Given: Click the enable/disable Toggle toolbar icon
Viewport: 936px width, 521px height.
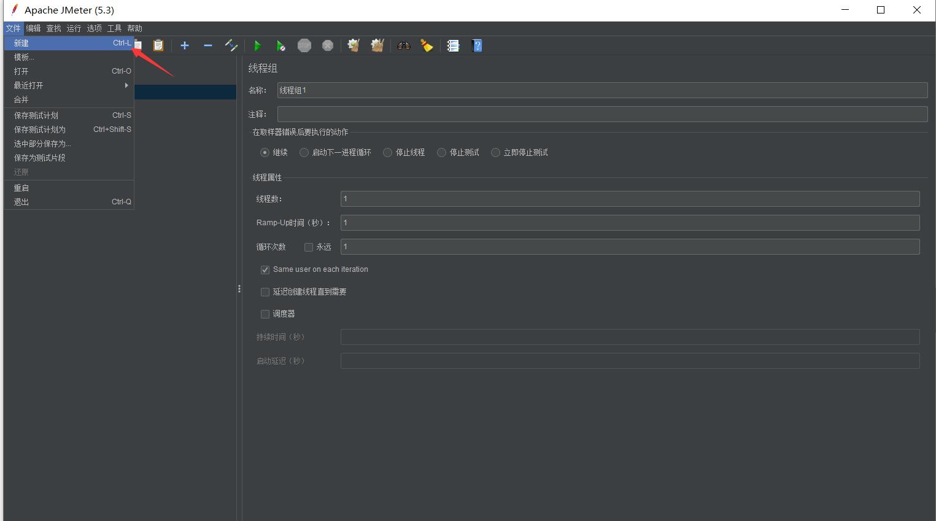Looking at the screenshot, I should [x=231, y=45].
